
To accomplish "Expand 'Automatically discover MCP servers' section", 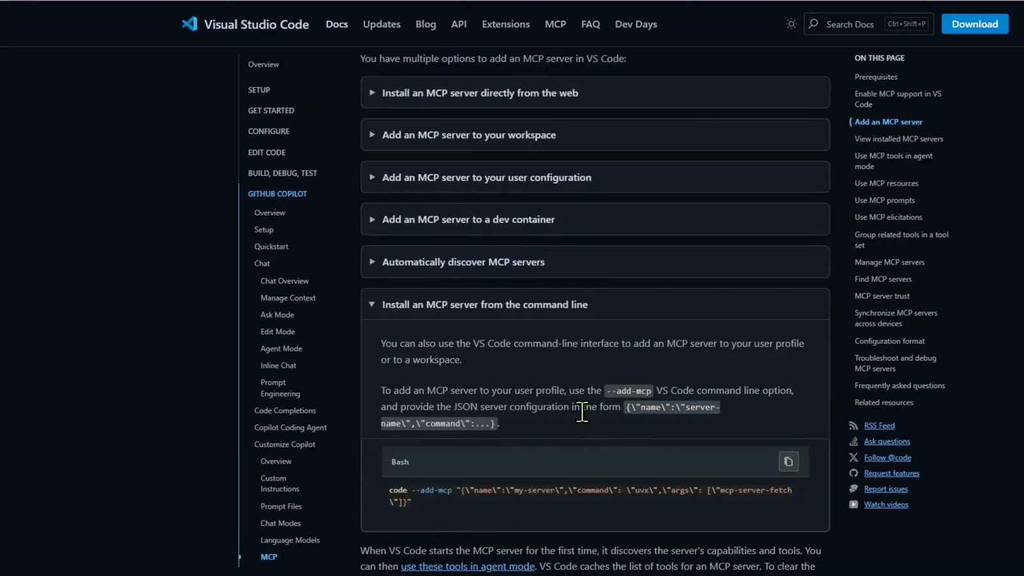I will (595, 262).
